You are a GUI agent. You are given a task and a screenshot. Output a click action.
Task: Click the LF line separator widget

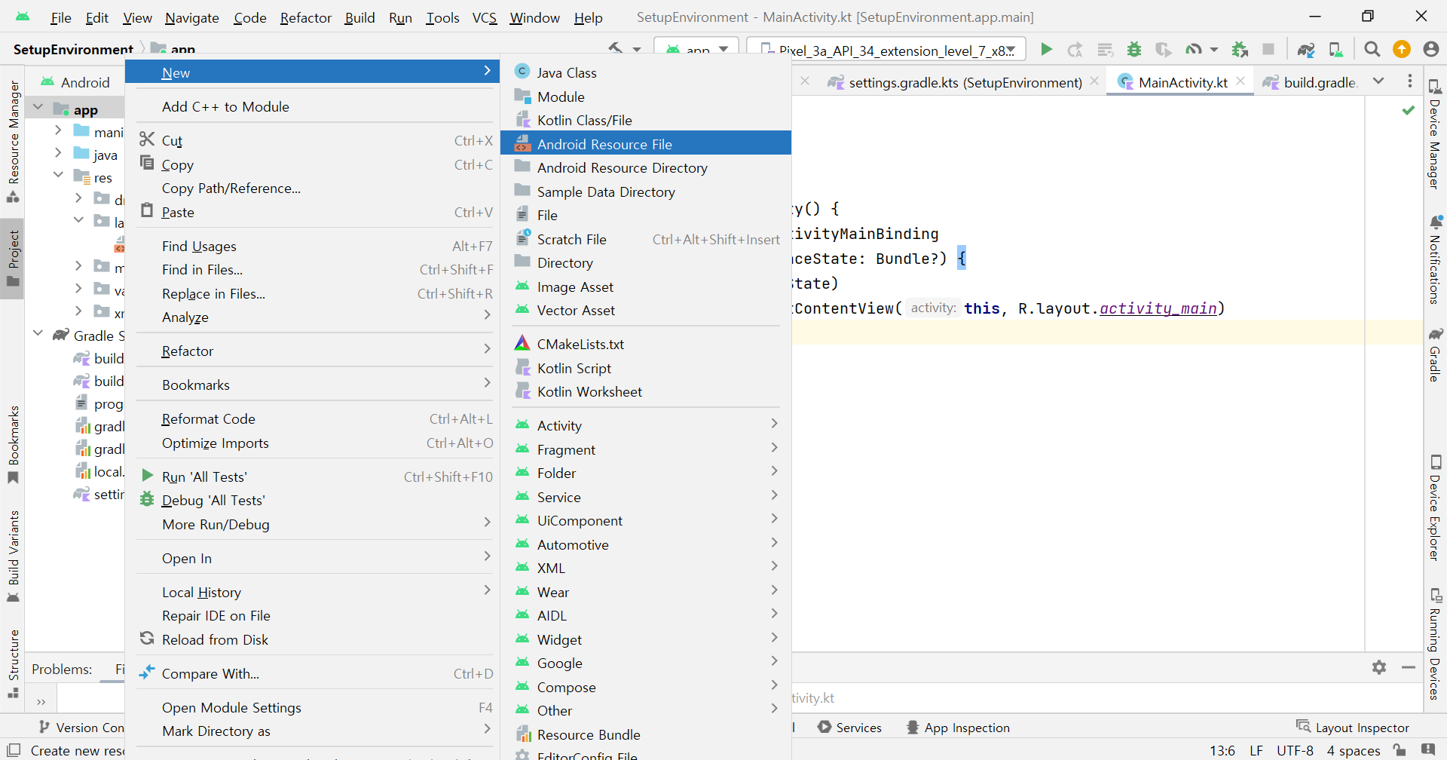click(x=1256, y=750)
